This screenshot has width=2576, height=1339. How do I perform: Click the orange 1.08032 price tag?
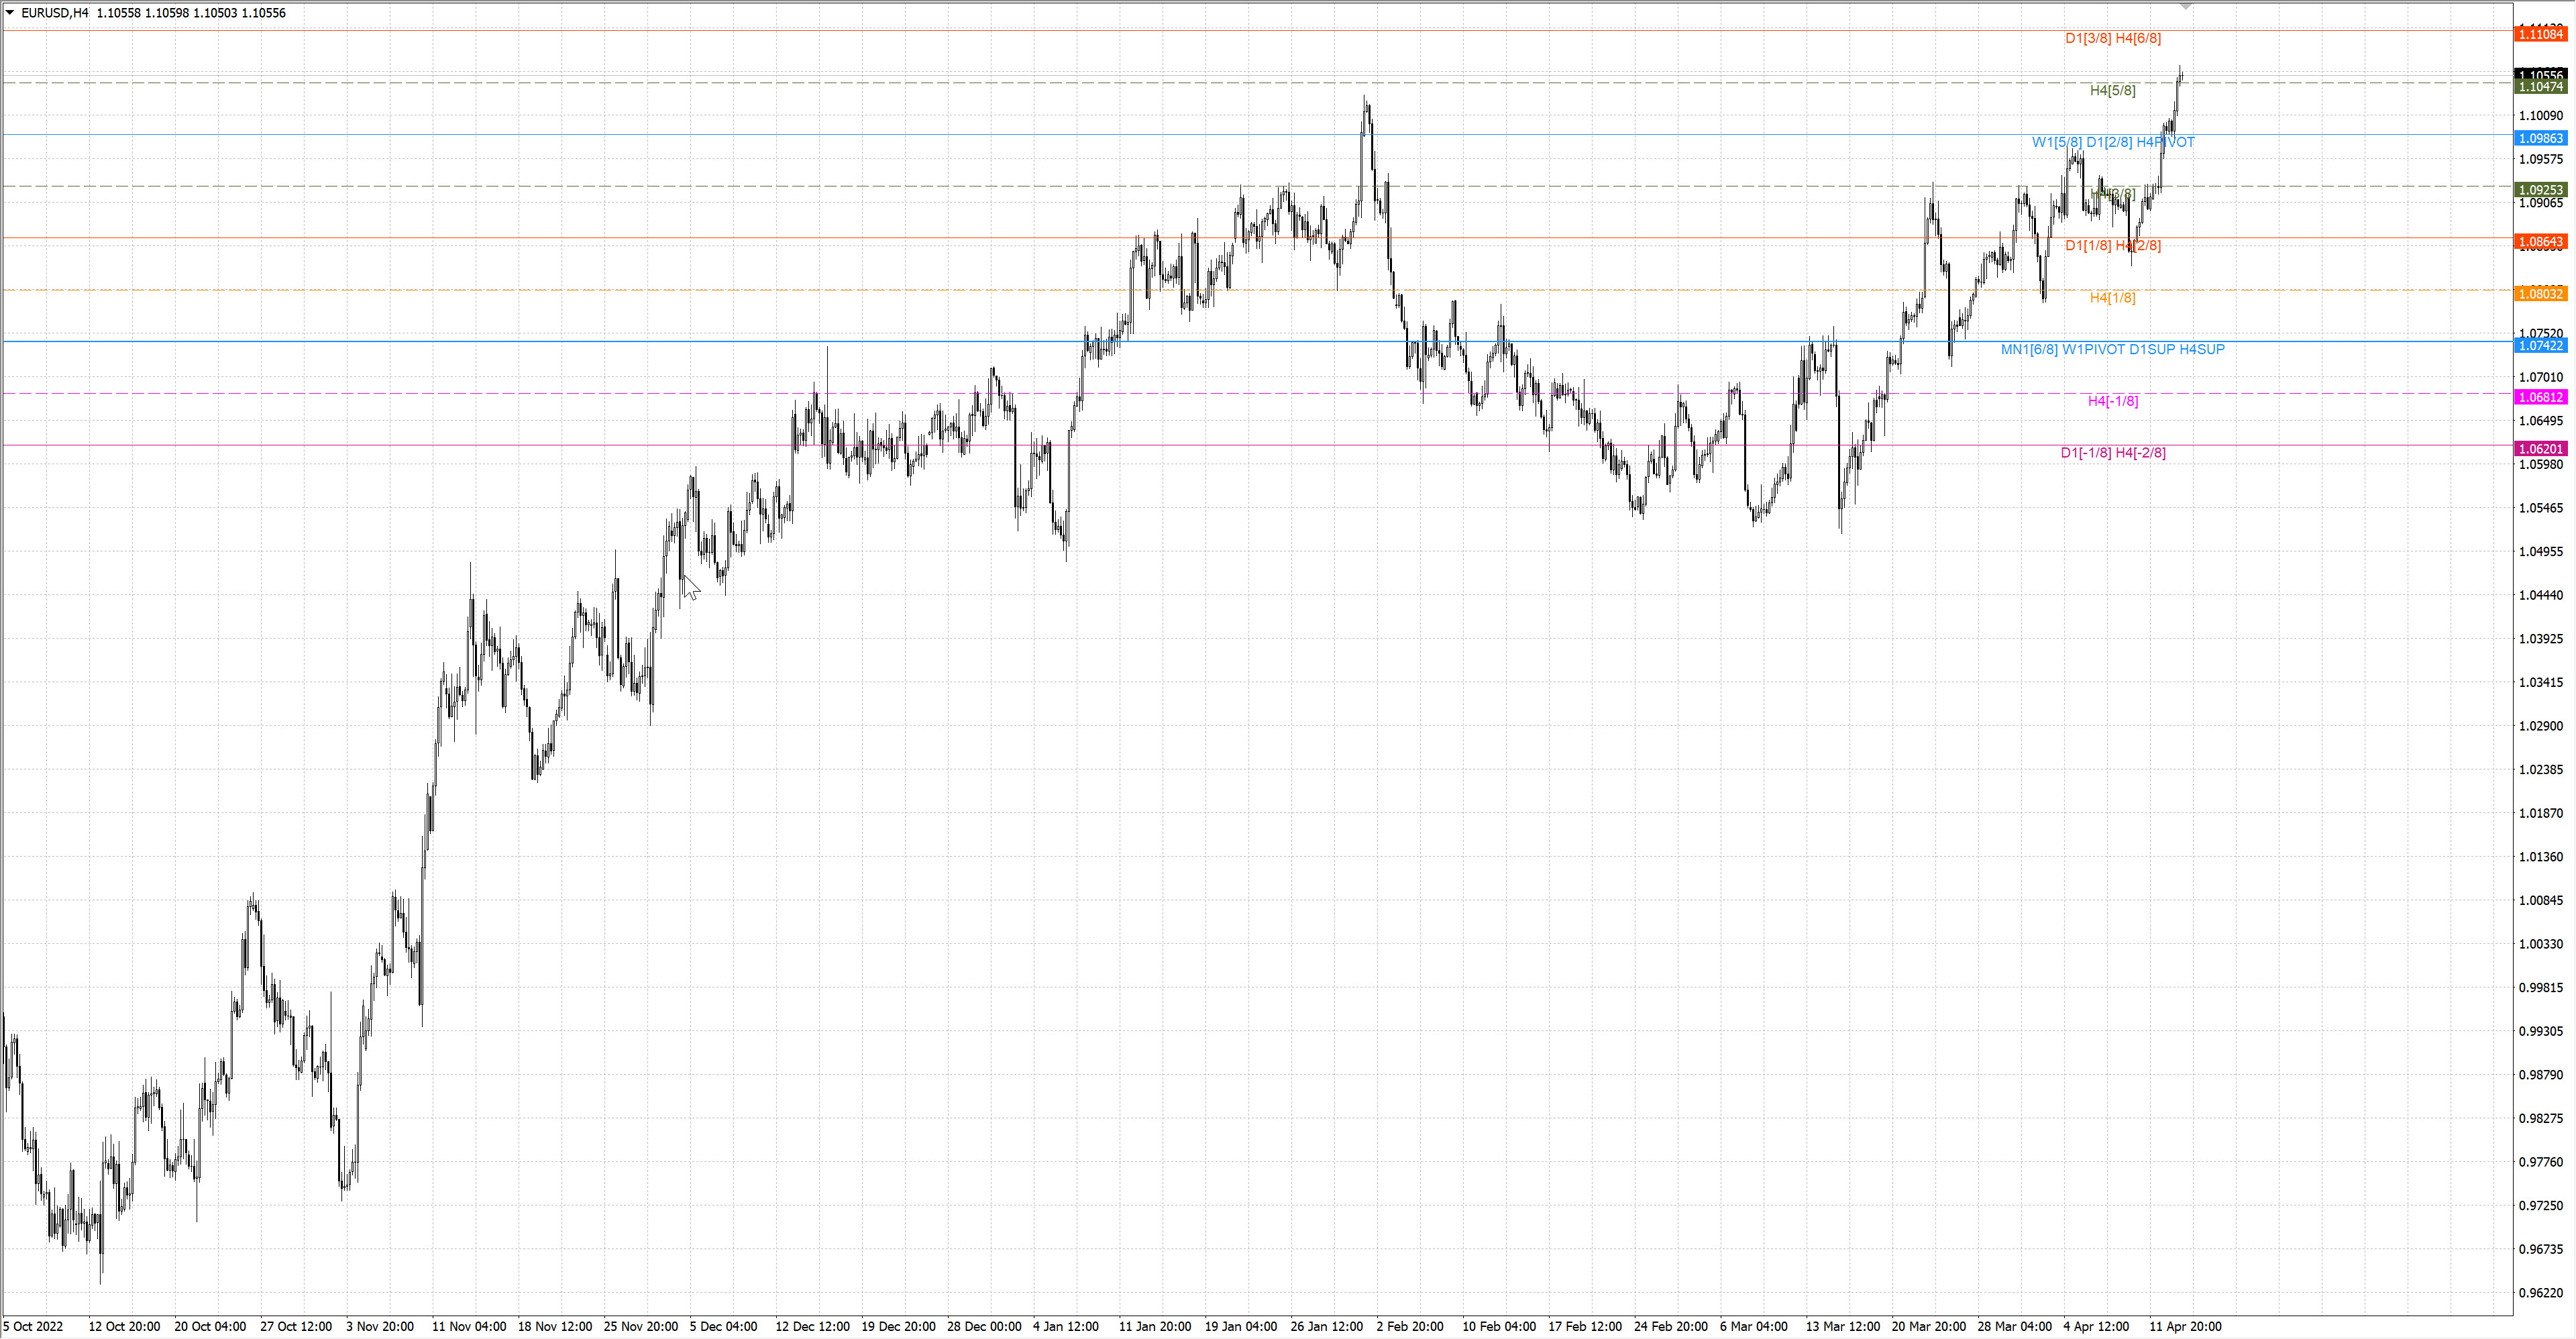[2541, 294]
